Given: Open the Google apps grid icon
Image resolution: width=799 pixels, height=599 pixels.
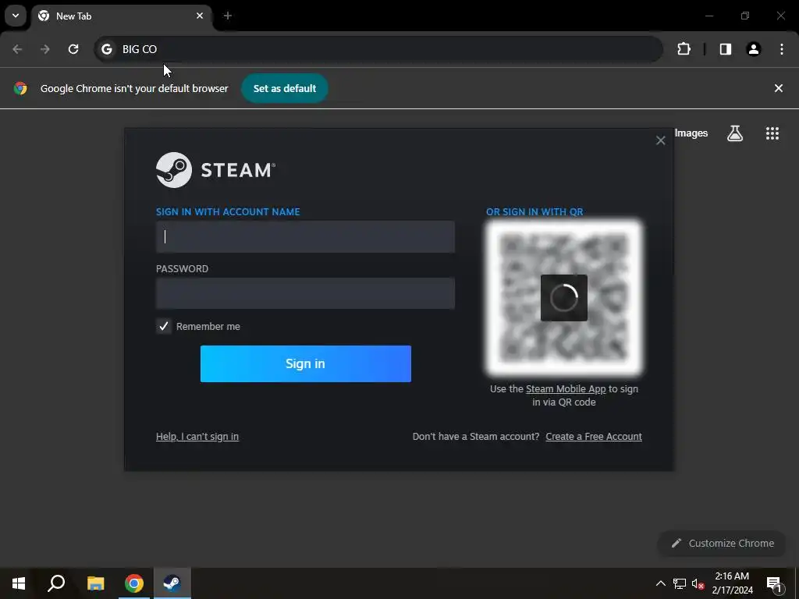Looking at the screenshot, I should click(x=772, y=133).
